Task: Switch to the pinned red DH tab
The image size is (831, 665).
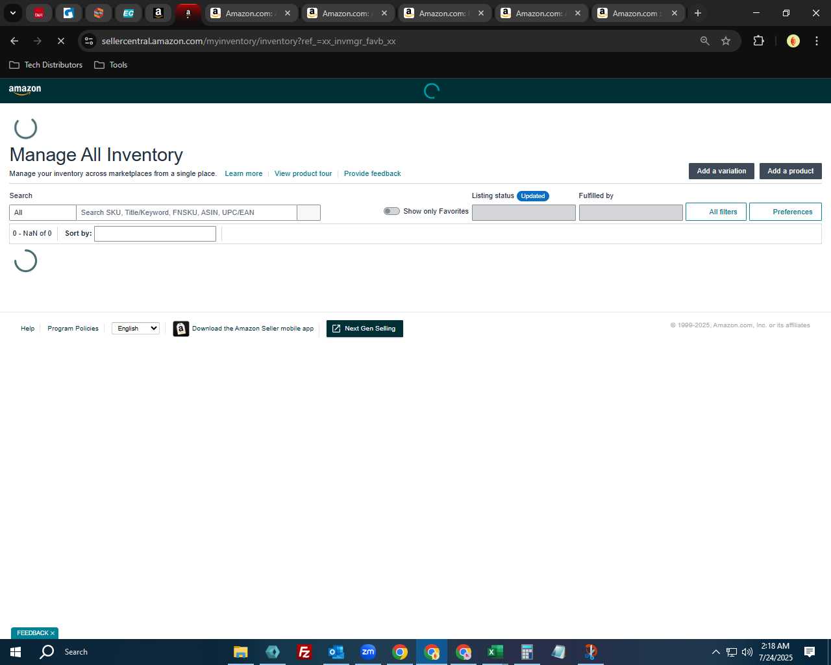Action: point(38,13)
